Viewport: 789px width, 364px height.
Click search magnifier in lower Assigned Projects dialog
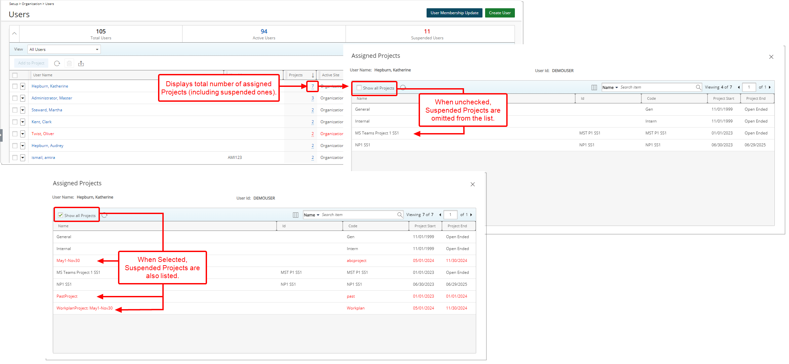tap(399, 215)
